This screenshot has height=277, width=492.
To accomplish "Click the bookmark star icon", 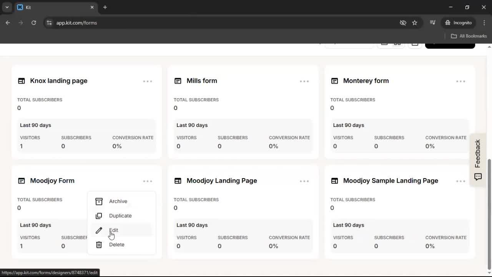I will pos(415,23).
